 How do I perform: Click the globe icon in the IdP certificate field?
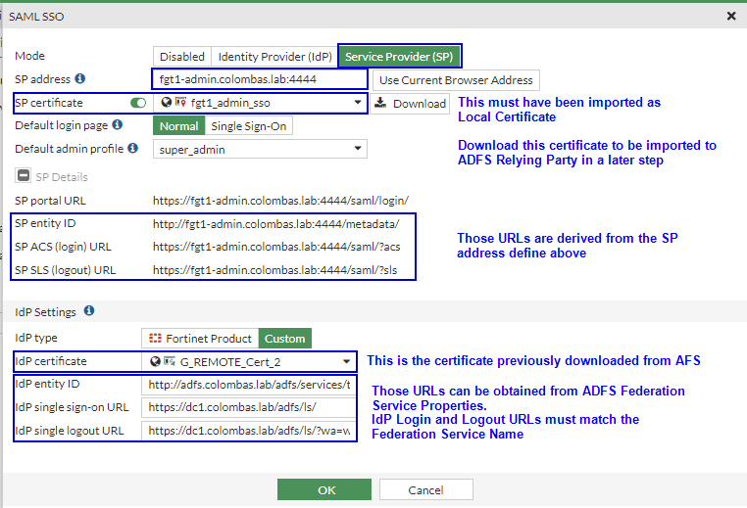pyautogui.click(x=155, y=361)
